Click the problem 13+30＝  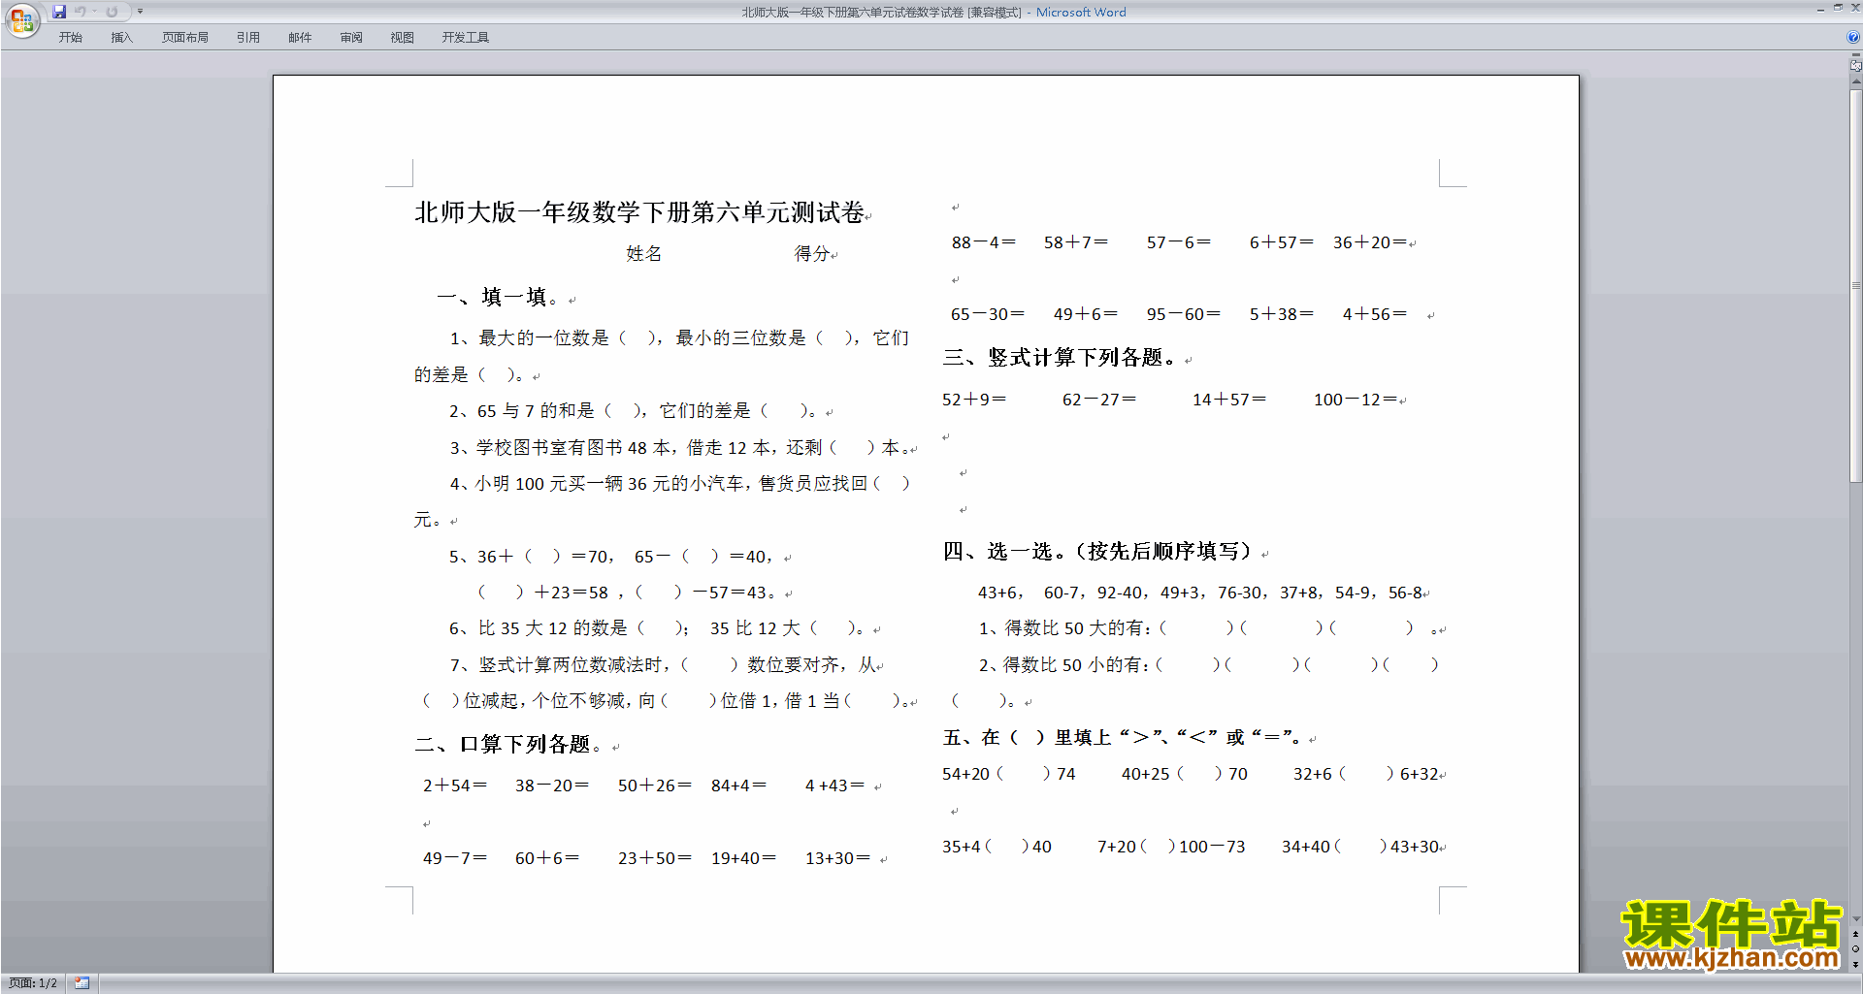tap(837, 858)
